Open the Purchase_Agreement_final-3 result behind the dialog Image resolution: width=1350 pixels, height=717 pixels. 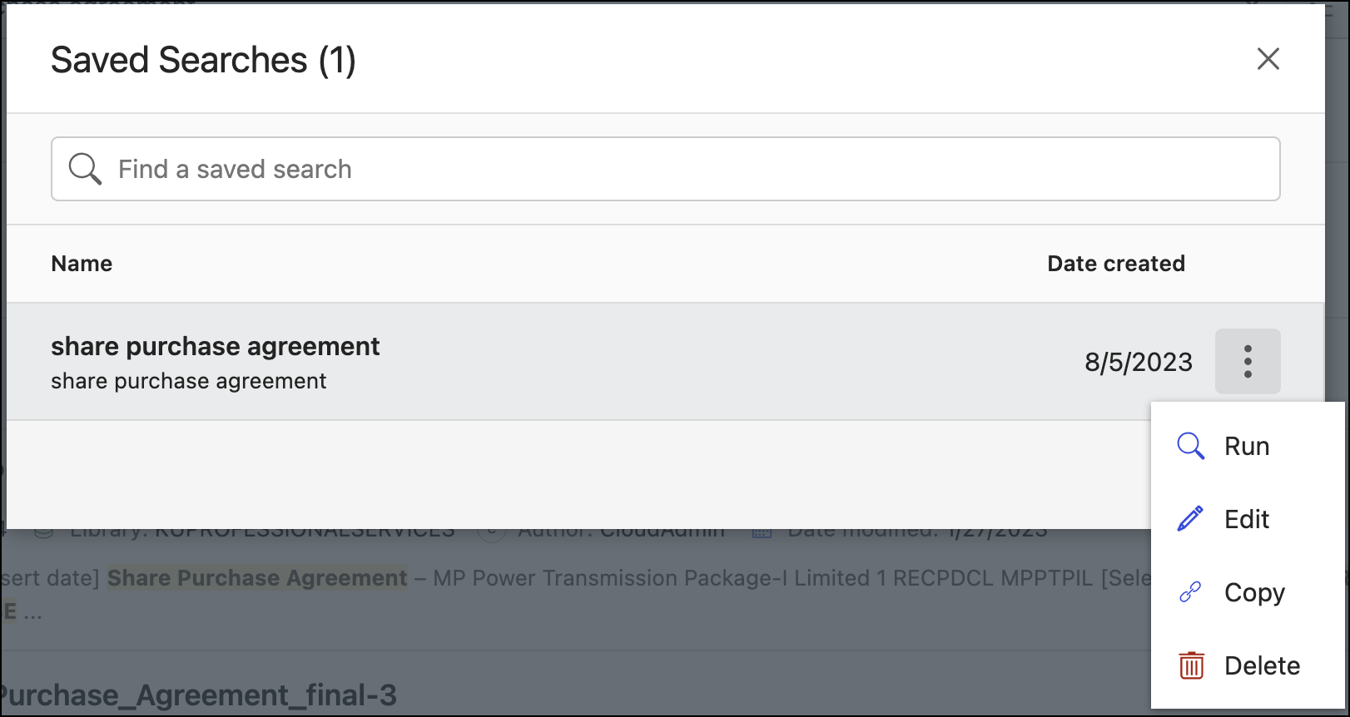tap(200, 695)
